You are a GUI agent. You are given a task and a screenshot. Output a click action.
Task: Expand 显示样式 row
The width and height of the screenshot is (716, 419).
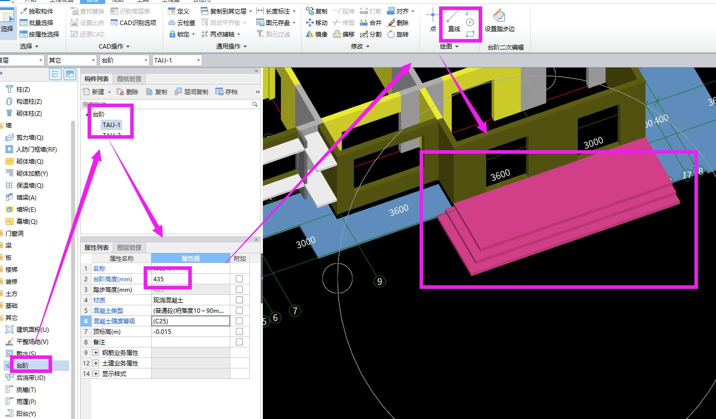(96, 373)
